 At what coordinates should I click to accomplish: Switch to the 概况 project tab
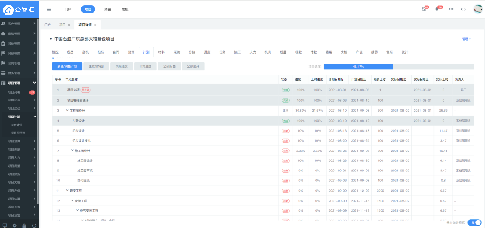55,52
